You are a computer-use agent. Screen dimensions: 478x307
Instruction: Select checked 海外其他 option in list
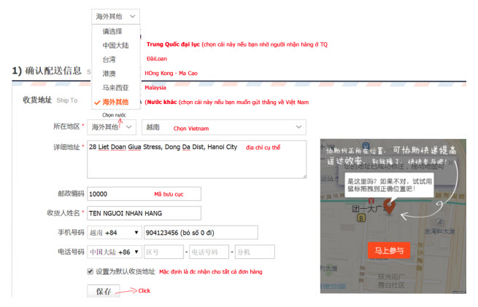click(x=115, y=102)
